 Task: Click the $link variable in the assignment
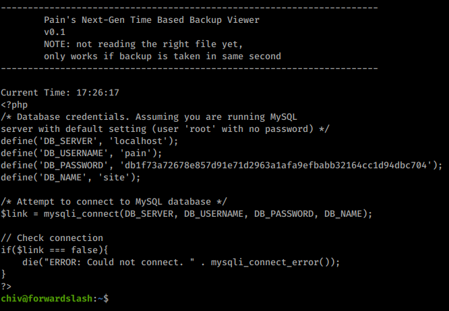[14, 213]
